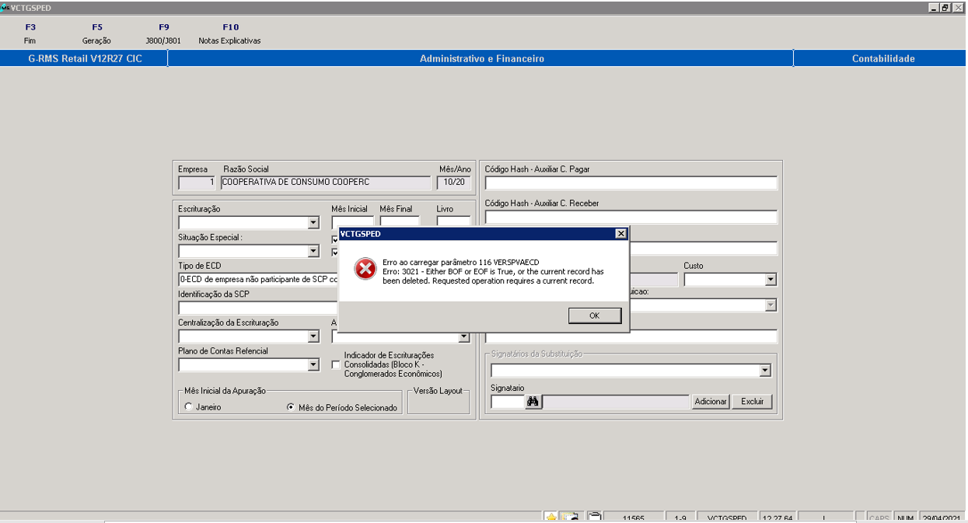Click the star icon in the status bar

coord(550,518)
